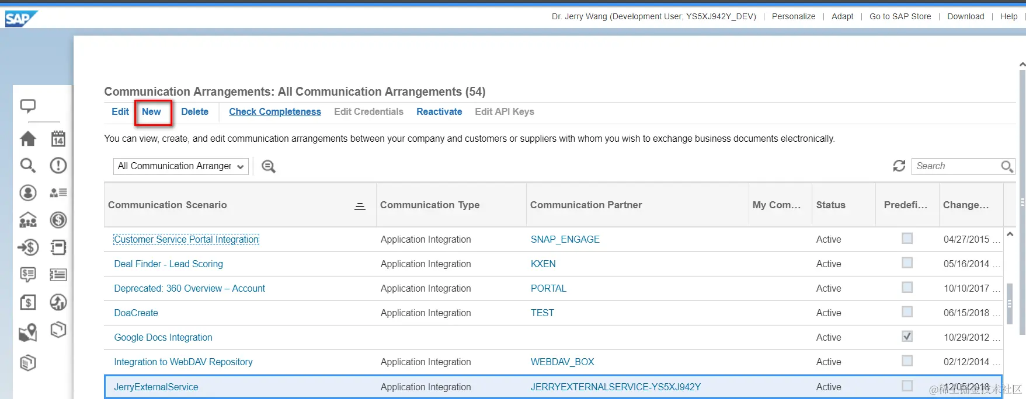This screenshot has width=1026, height=399.
Task: Click Check Completeness in the toolbar
Action: pyautogui.click(x=274, y=112)
